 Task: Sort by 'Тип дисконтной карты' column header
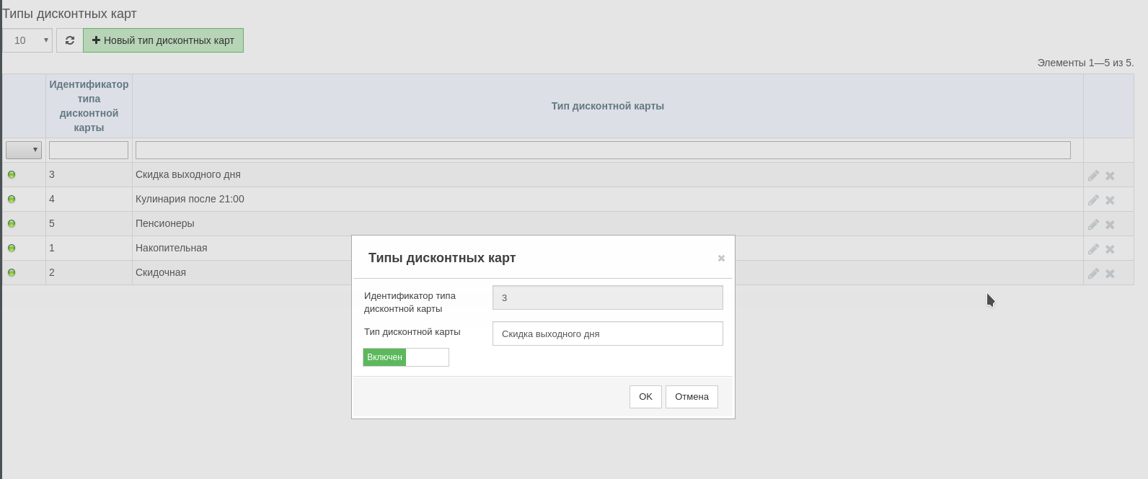[608, 106]
